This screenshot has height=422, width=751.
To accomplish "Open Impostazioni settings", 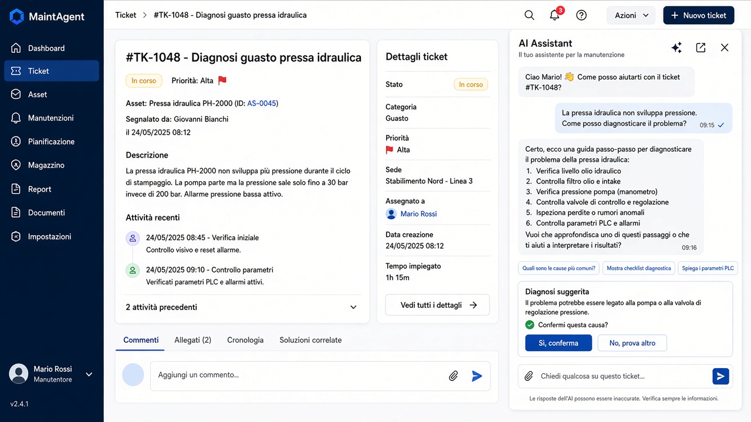I will click(52, 237).
